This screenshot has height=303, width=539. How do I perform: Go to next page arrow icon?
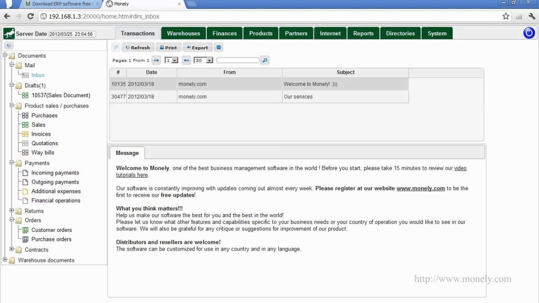[x=186, y=60]
